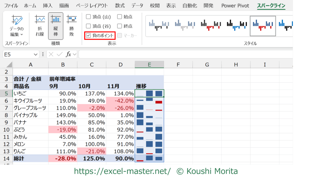Toggle the 始点 first point checkbox
Viewport: 312px width, 176px height.
click(x=120, y=17)
